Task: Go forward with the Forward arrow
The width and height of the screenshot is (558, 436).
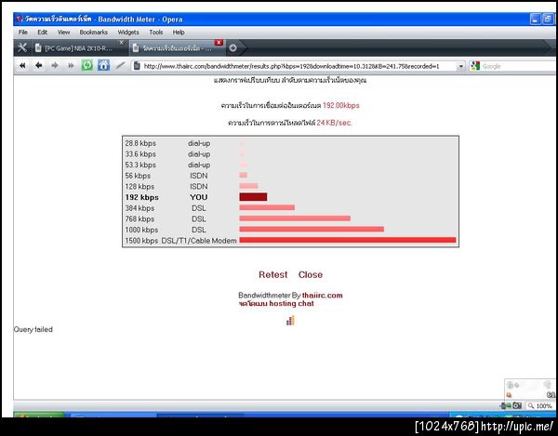Action: pos(55,66)
